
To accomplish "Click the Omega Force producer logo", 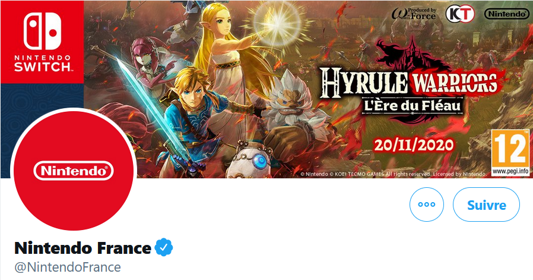I will click(x=413, y=14).
